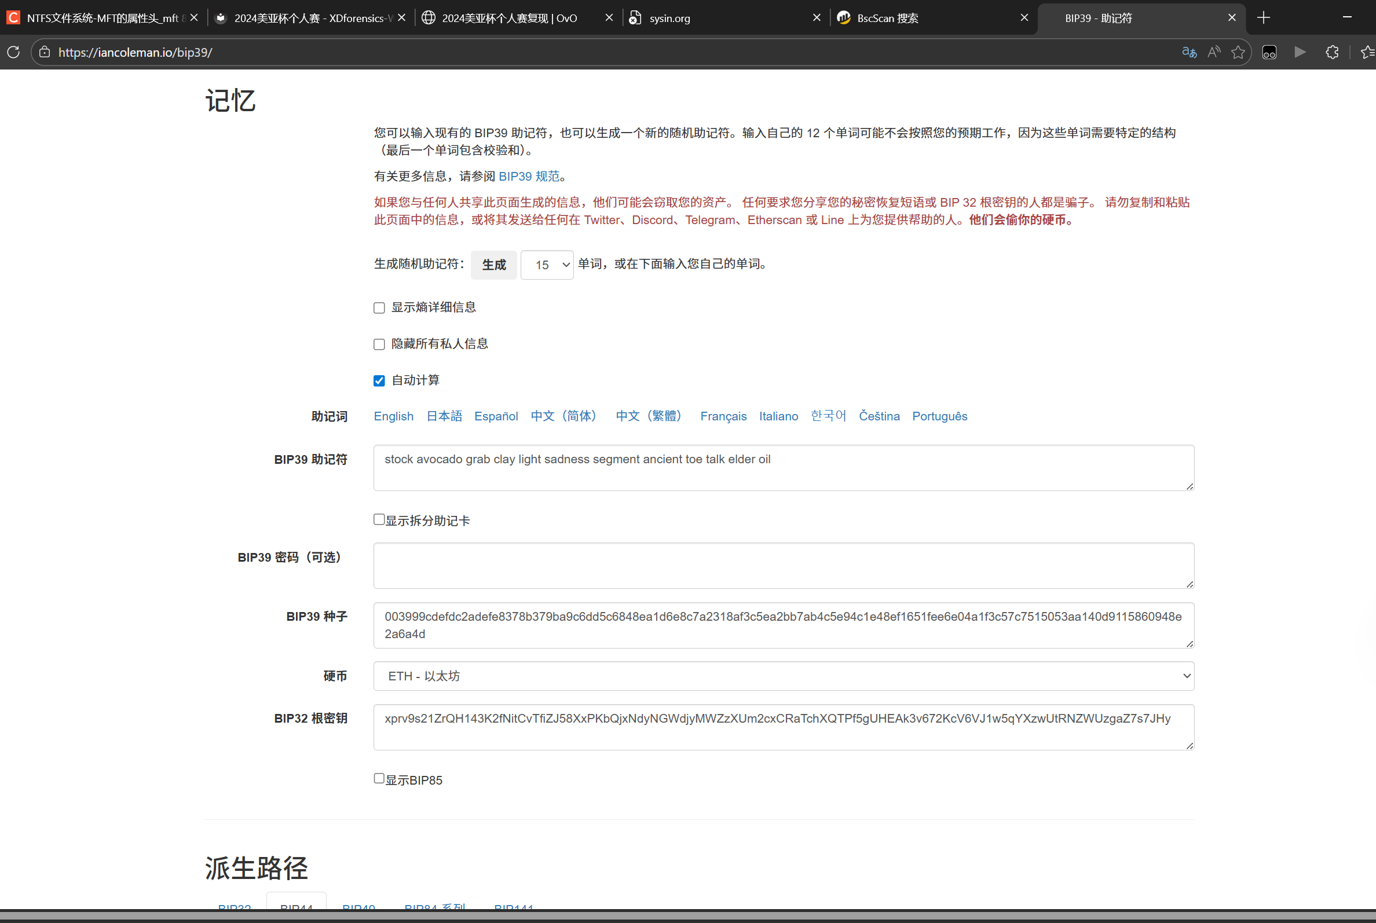This screenshot has height=923, width=1376.
Task: Choose Italiano mnemonic language
Action: point(778,416)
